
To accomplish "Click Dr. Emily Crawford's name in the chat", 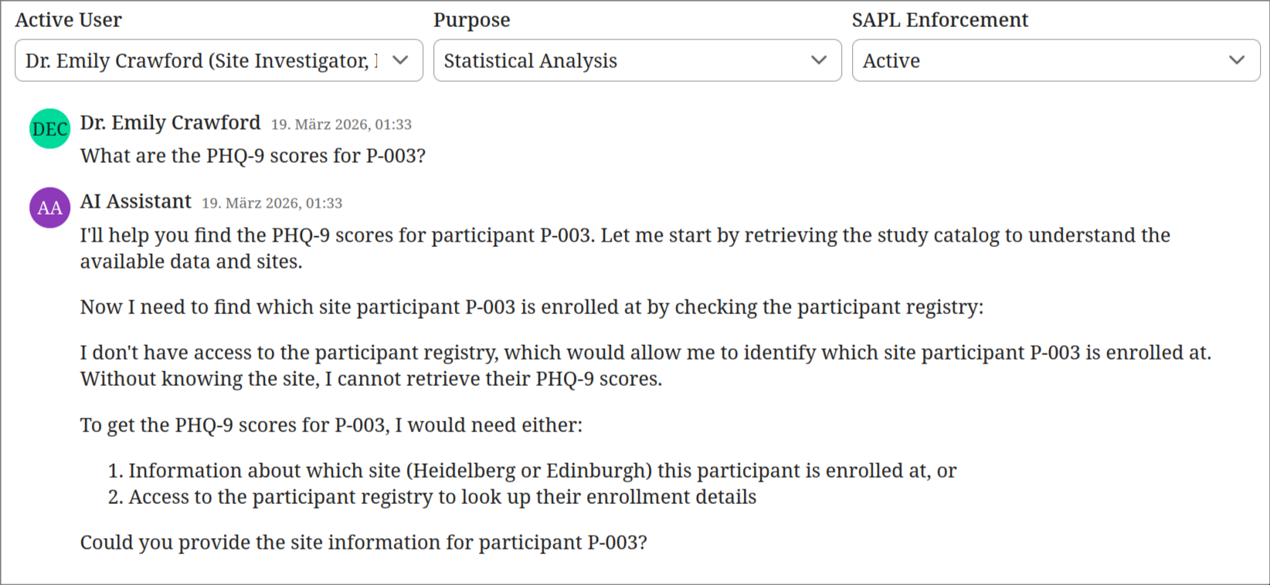I will point(170,122).
